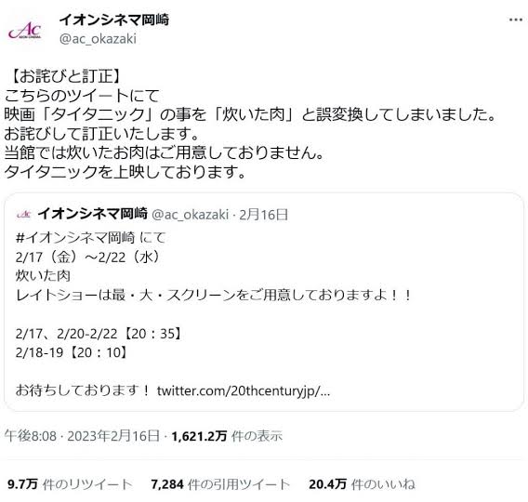
Task: Click the 2023年2月16日 post date
Action: [113, 436]
